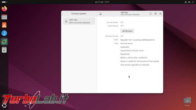Click the network status icon in top bar
This screenshot has height=110, width=196.
[x=186, y=2]
